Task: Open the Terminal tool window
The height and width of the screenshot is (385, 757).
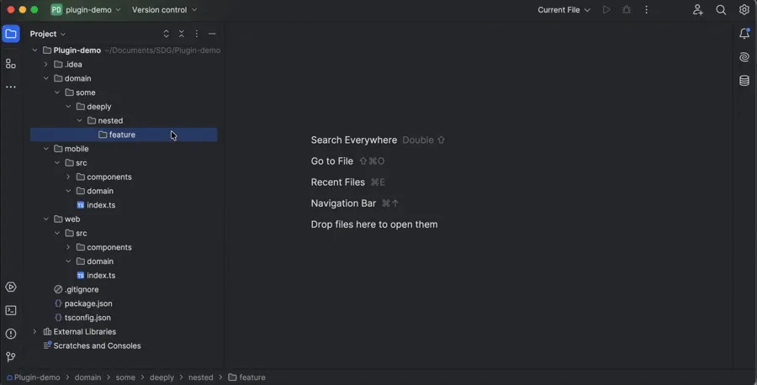Action: point(11,310)
